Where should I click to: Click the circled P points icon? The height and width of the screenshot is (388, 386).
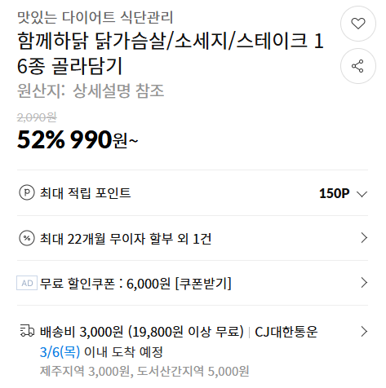pyautogui.click(x=27, y=192)
